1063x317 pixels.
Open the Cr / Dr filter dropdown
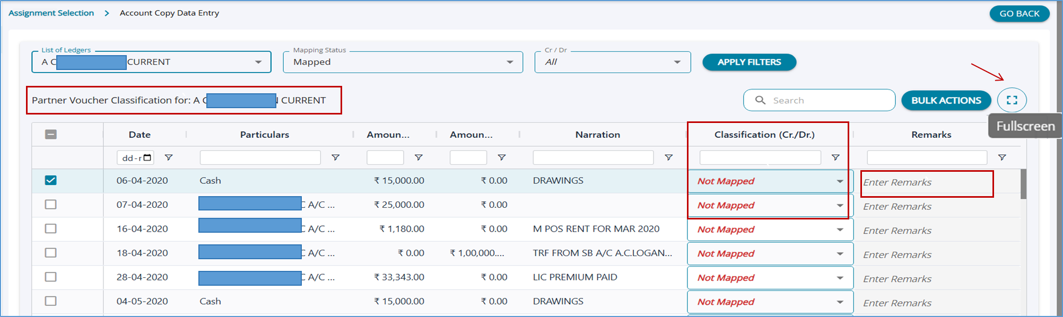(677, 62)
